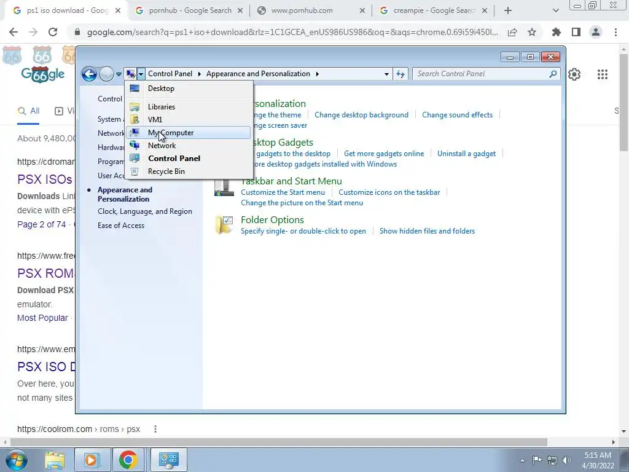This screenshot has height=472, width=629.
Task: Click three-dot options beside coolrom.com result
Action: pos(155,429)
